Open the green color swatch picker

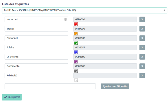coord(76,43)
